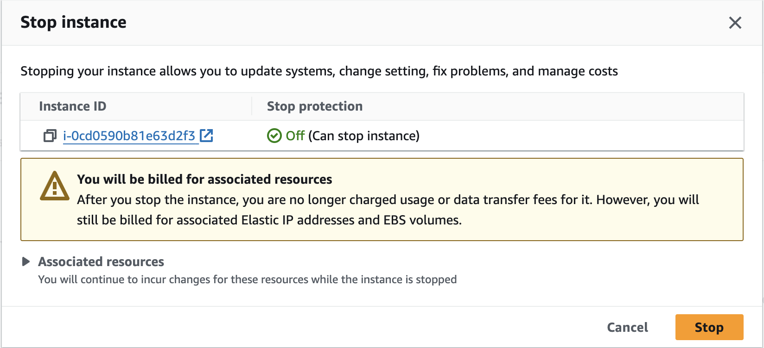Click the divider between the column headers

coord(252,106)
